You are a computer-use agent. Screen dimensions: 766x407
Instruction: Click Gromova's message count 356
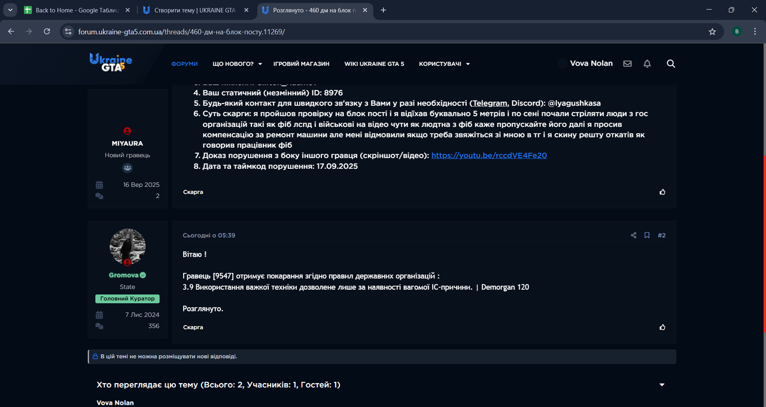(154, 326)
